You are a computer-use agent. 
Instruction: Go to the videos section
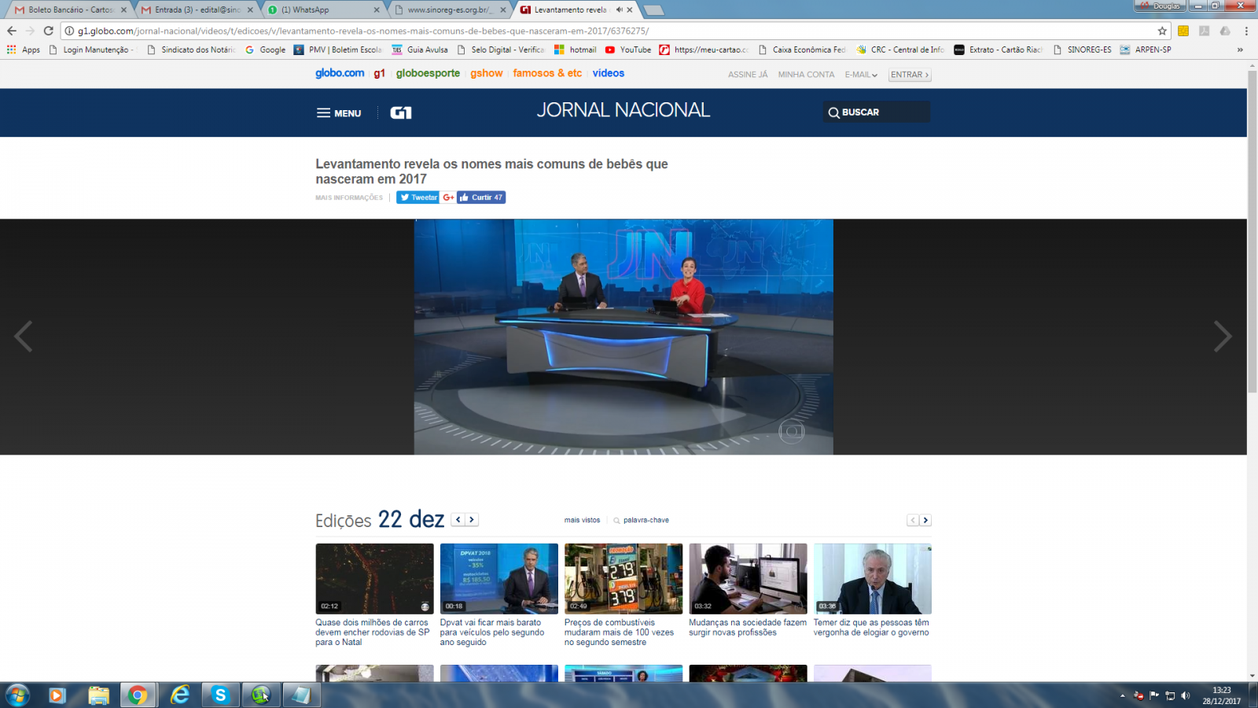click(x=609, y=73)
